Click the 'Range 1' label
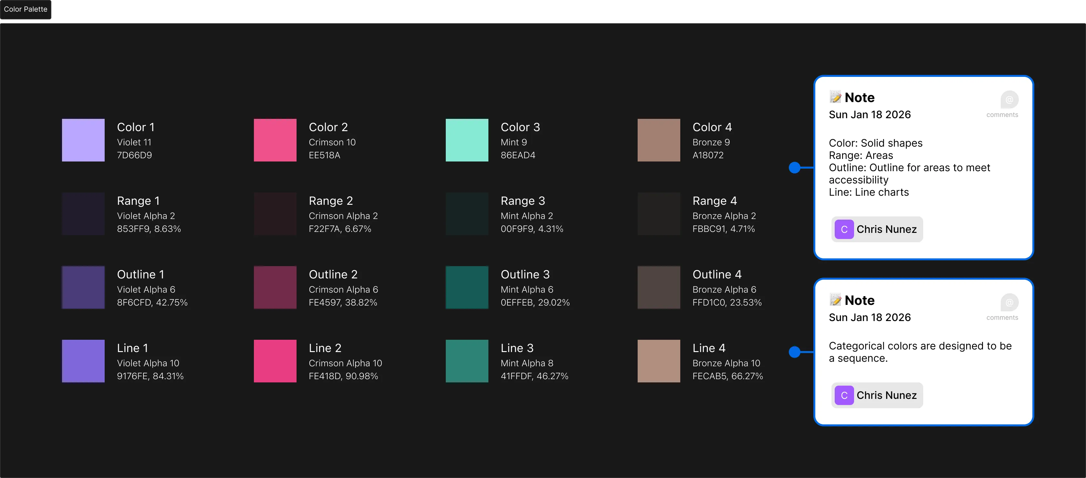This screenshot has width=1086, height=478. pyautogui.click(x=138, y=201)
